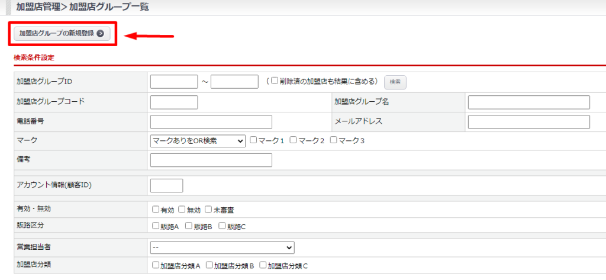Check the マーク1 checkbox
The height and width of the screenshot is (280, 606).
tap(253, 140)
